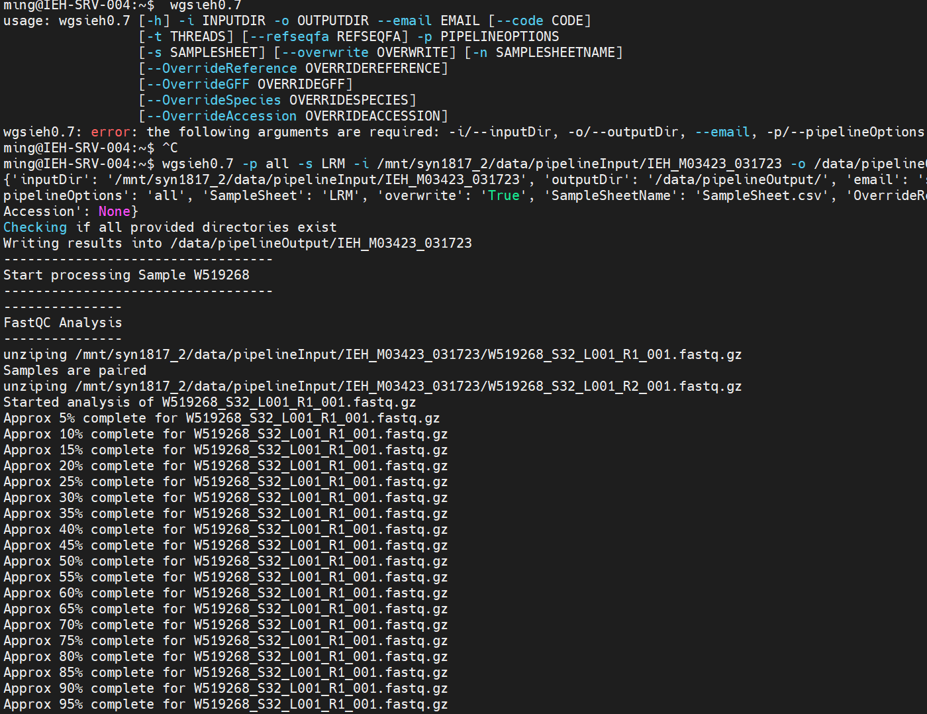Viewport: 927px width, 714px height.
Task: Click the '--OverrideReference' option text
Action: [x=222, y=68]
